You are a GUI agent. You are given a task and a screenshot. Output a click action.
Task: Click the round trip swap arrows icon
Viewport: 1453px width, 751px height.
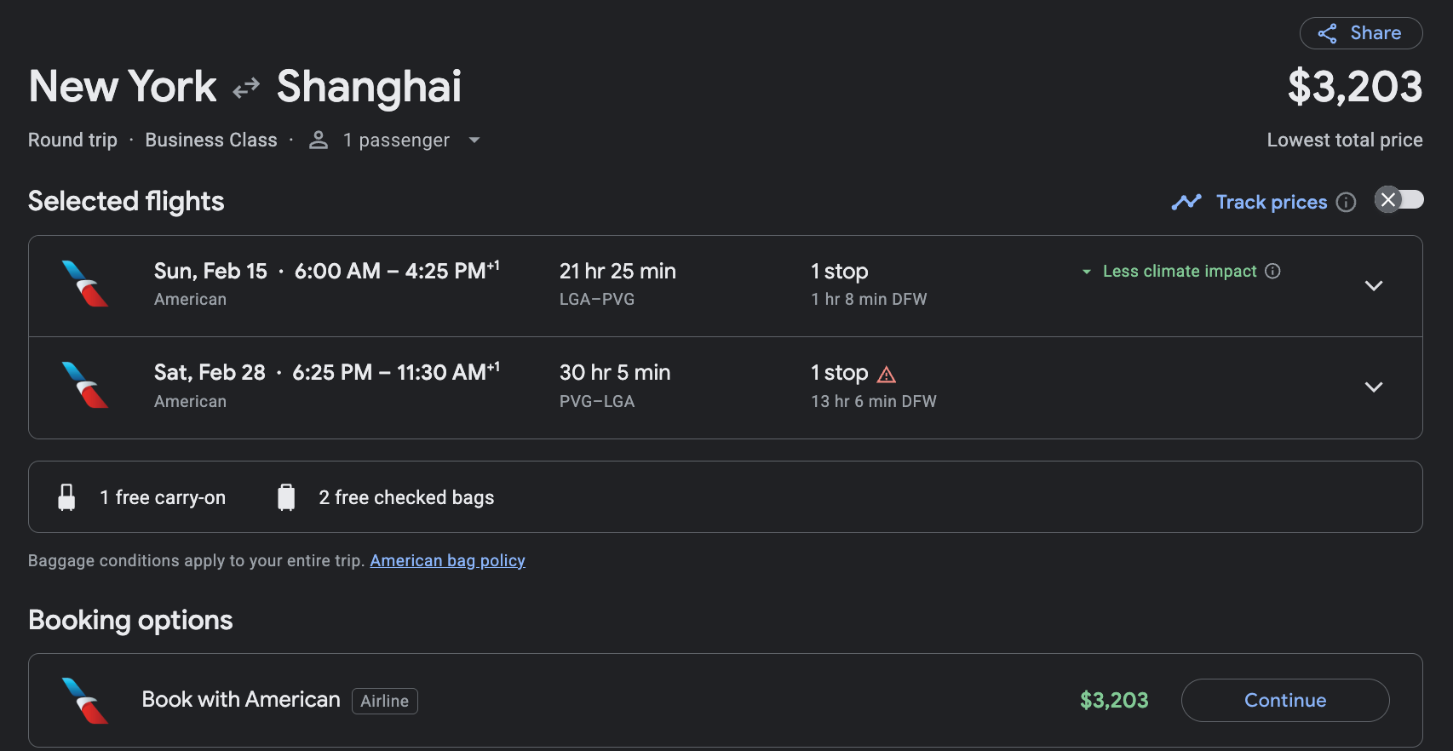pyautogui.click(x=246, y=88)
